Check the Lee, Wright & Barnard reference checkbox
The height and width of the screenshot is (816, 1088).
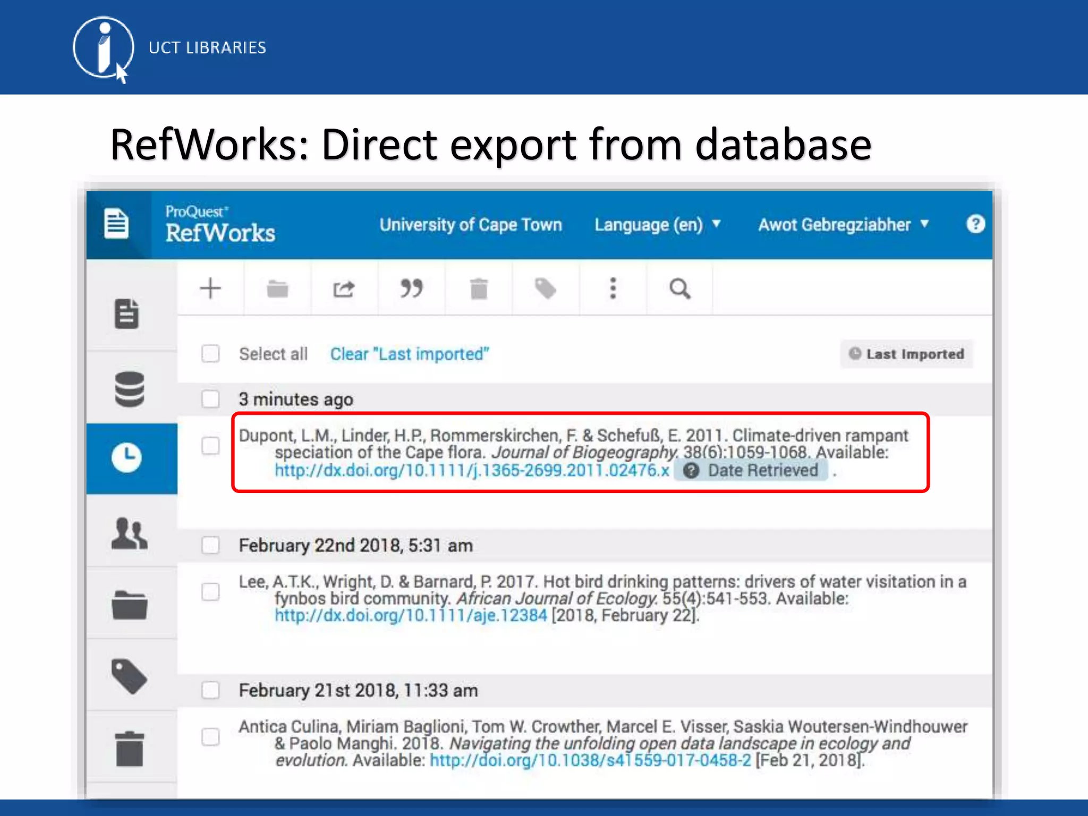tap(211, 591)
